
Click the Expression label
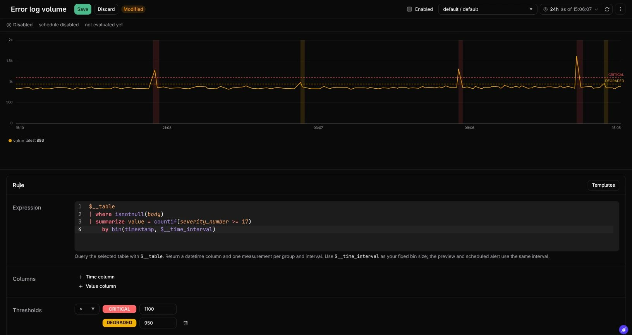27,208
